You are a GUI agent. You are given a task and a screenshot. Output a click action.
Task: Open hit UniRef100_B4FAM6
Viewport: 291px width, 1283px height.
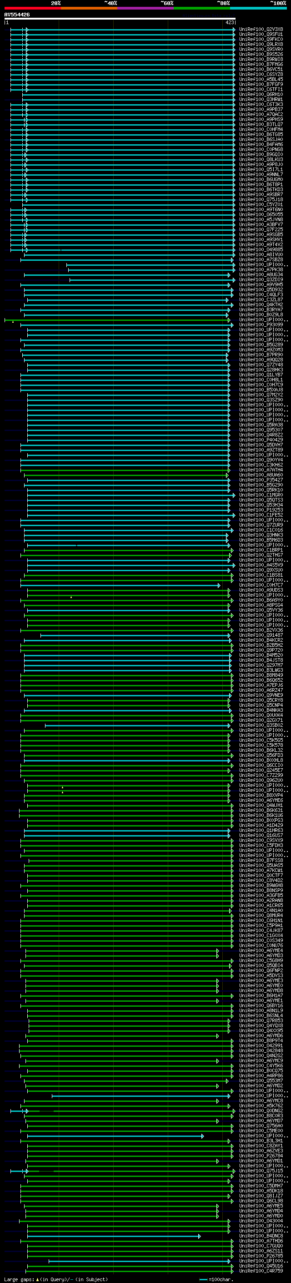click(x=261, y=144)
